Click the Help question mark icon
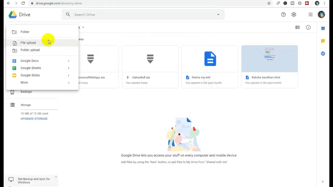This screenshot has height=187, width=333. [x=283, y=15]
